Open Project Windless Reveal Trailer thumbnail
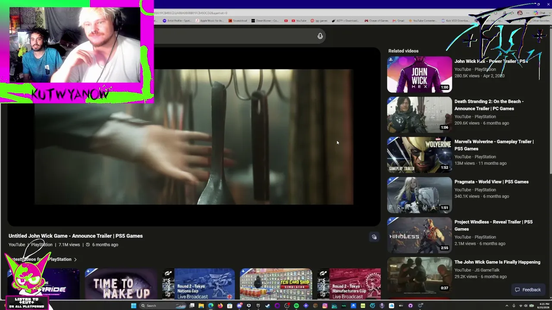This screenshot has height=310, width=552. click(419, 235)
